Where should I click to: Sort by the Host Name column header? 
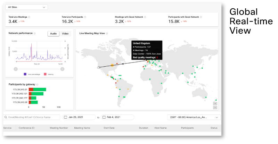[x=161, y=128]
